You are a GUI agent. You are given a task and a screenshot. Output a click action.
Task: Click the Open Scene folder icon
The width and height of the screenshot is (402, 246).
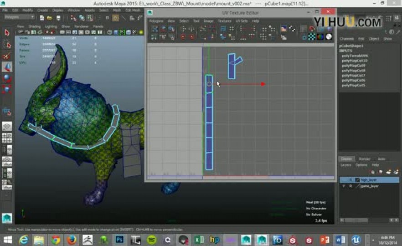pyautogui.click(x=50, y=18)
